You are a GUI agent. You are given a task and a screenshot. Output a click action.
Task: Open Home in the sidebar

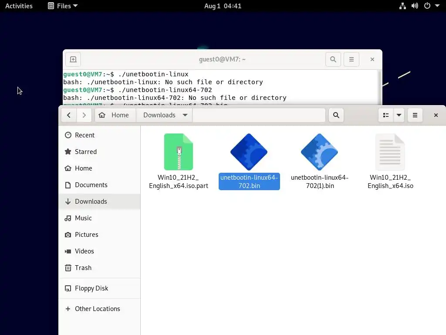(100, 168)
